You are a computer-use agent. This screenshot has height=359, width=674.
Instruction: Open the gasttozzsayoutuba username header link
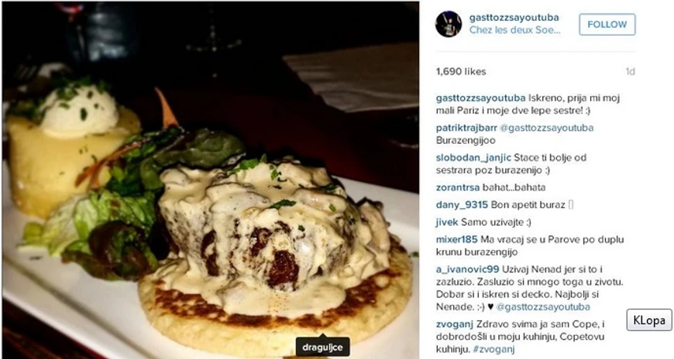point(514,18)
